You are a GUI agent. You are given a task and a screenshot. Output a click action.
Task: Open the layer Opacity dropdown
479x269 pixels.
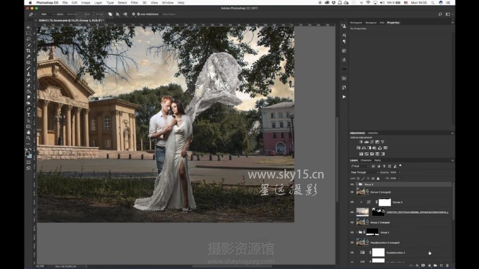[399, 172]
